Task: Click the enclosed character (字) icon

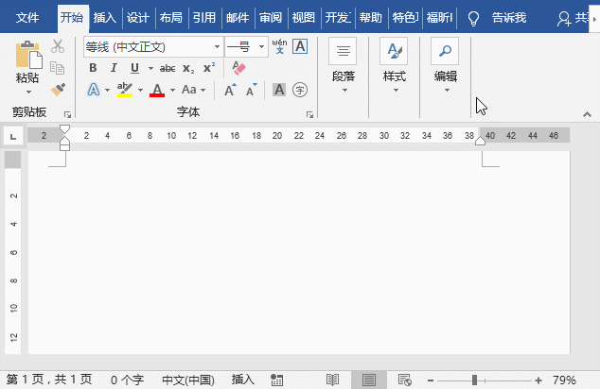Action: (300, 90)
